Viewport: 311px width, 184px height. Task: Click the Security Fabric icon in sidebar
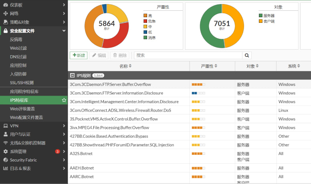tap(6, 160)
